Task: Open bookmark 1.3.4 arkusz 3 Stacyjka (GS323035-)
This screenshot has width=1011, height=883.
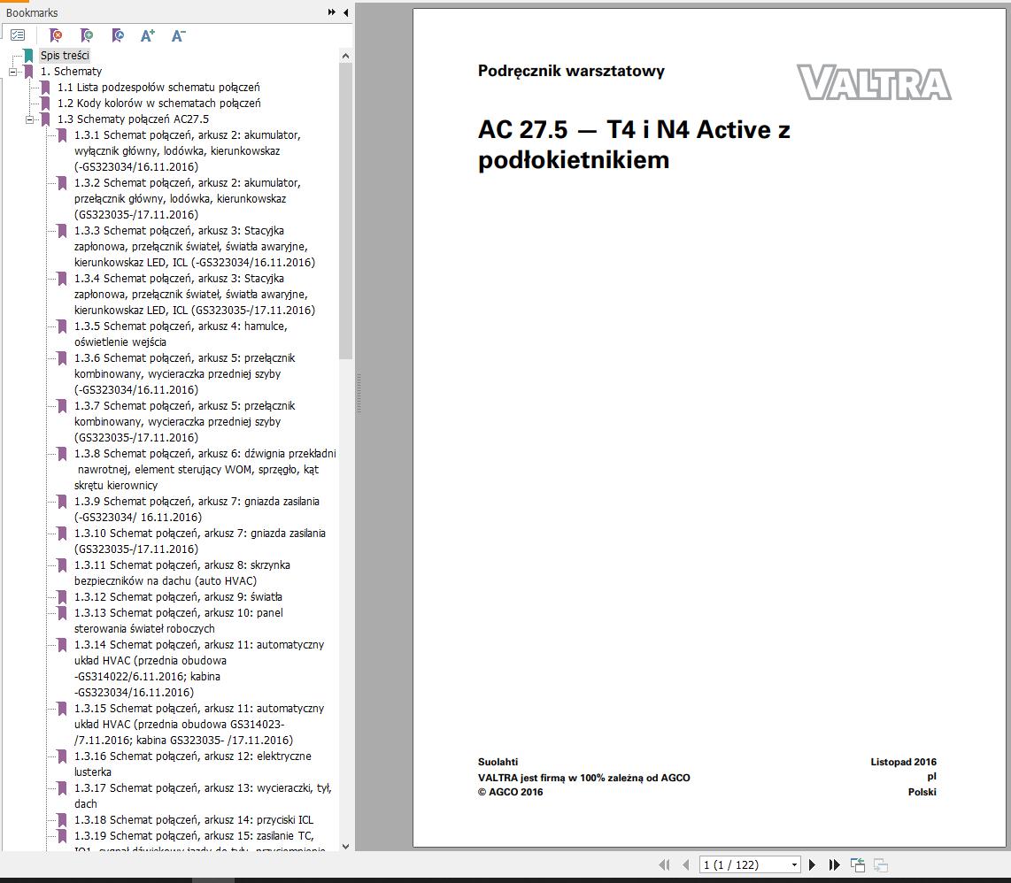Action: point(195,294)
